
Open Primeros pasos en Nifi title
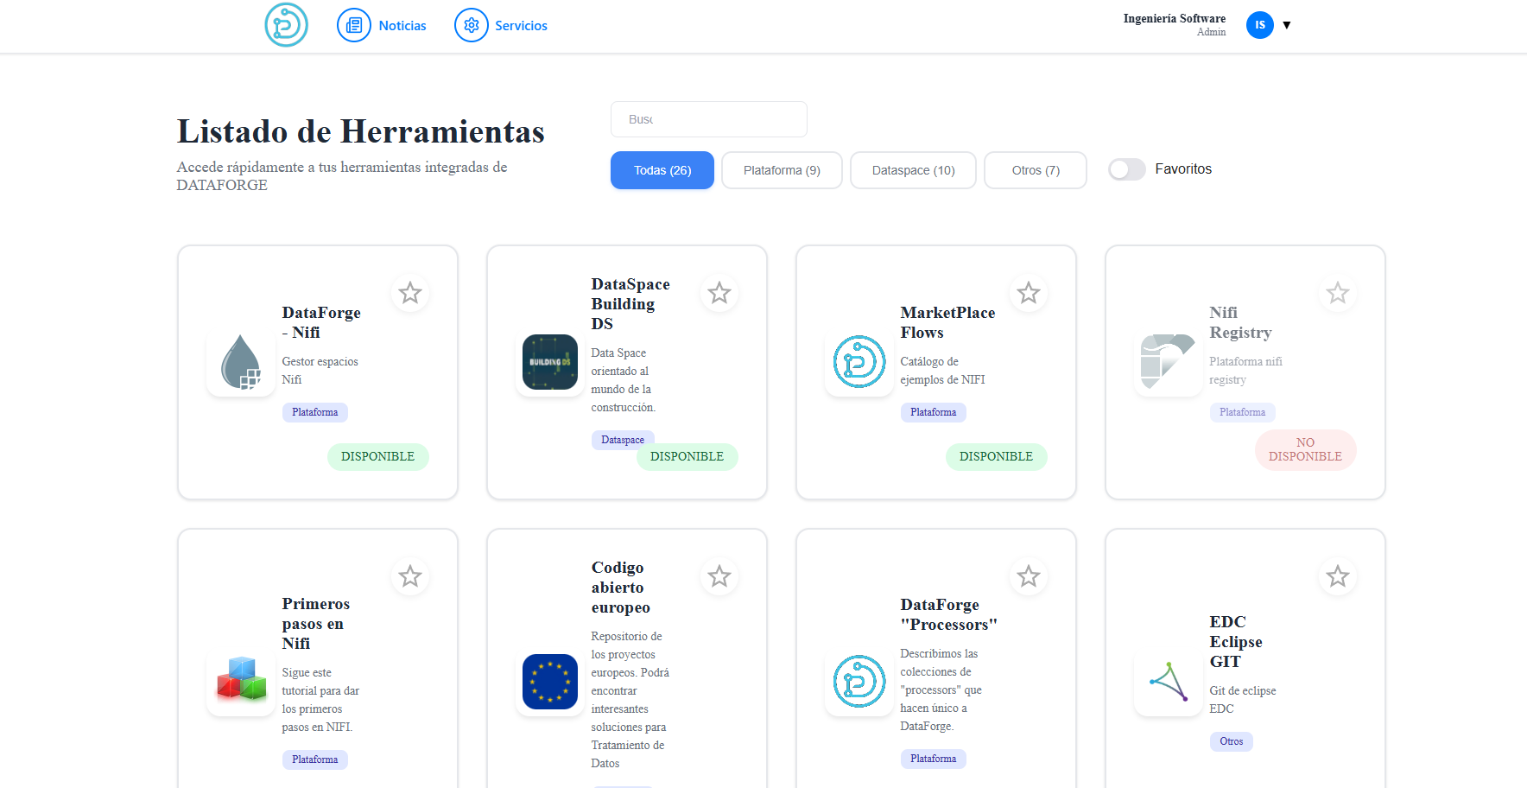pos(315,623)
